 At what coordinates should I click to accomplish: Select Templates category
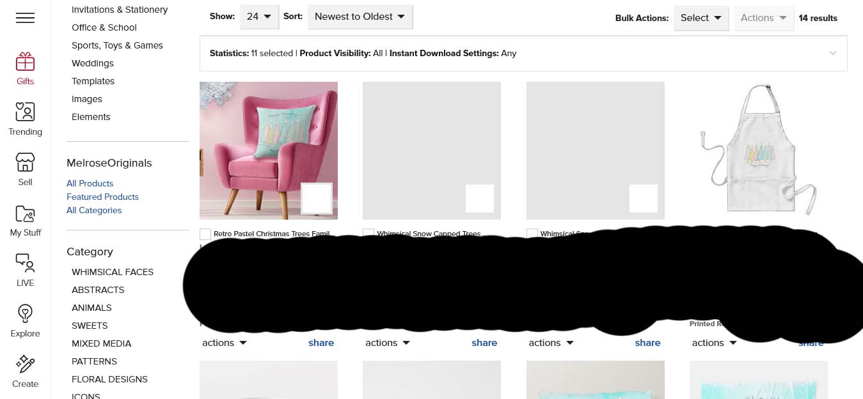[93, 81]
